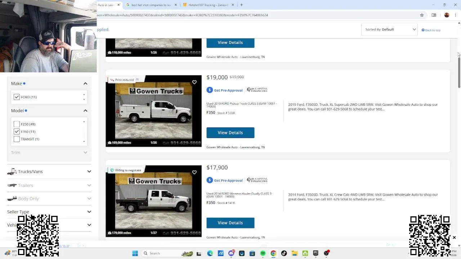Screen dimensions: 461x259
Task: Close the 'best hot shot companies' tab
Action: click(x=176, y=5)
